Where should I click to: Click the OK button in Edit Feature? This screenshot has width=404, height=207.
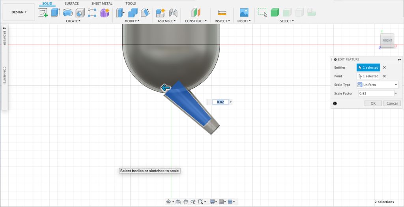(373, 103)
